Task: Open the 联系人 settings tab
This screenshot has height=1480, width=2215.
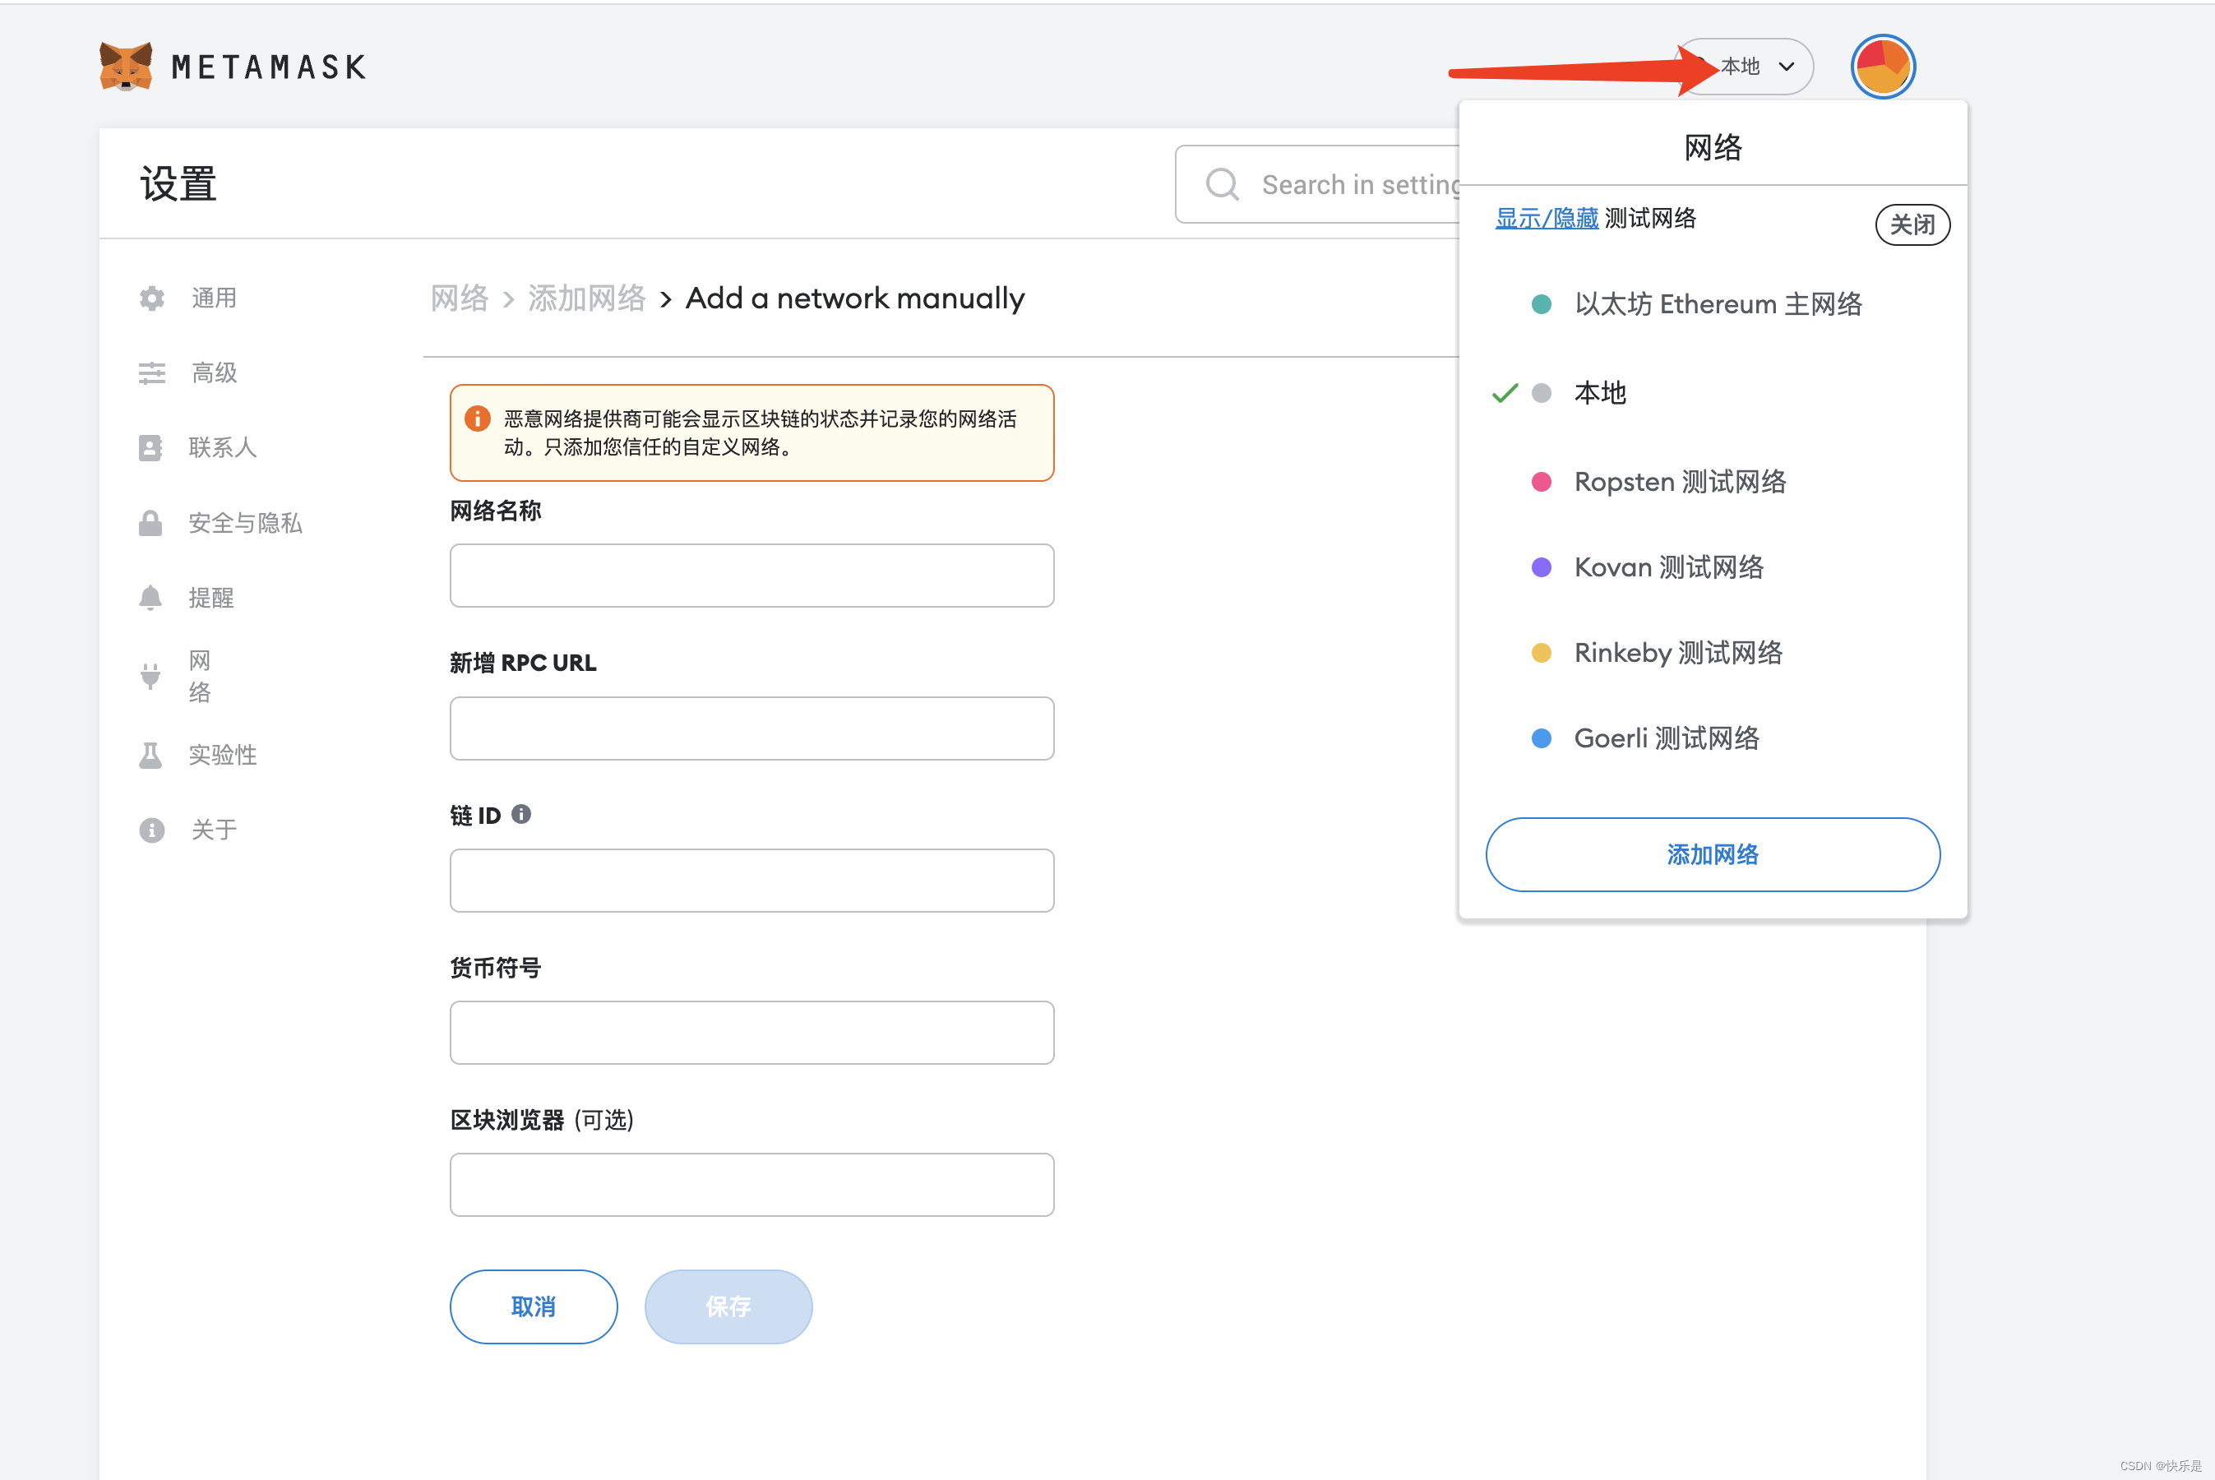Action: (223, 447)
